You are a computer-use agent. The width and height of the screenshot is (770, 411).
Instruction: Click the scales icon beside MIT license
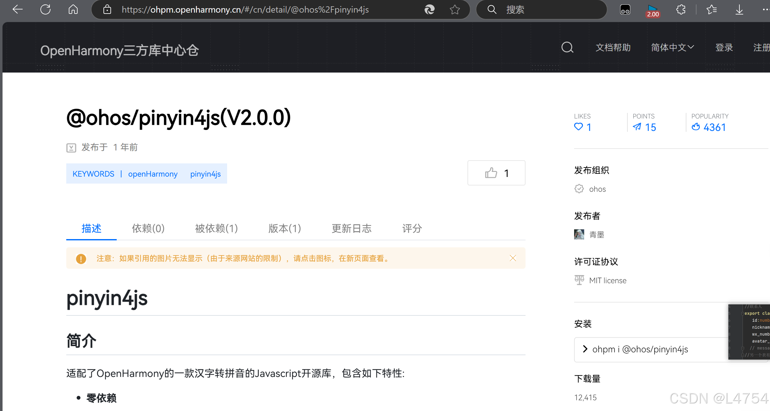click(x=579, y=280)
